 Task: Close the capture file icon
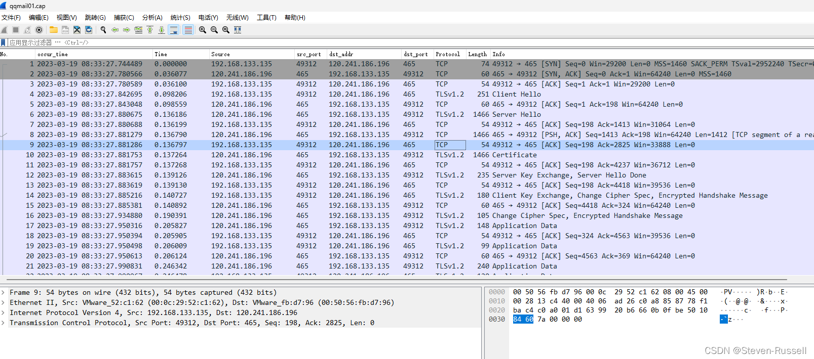[77, 30]
